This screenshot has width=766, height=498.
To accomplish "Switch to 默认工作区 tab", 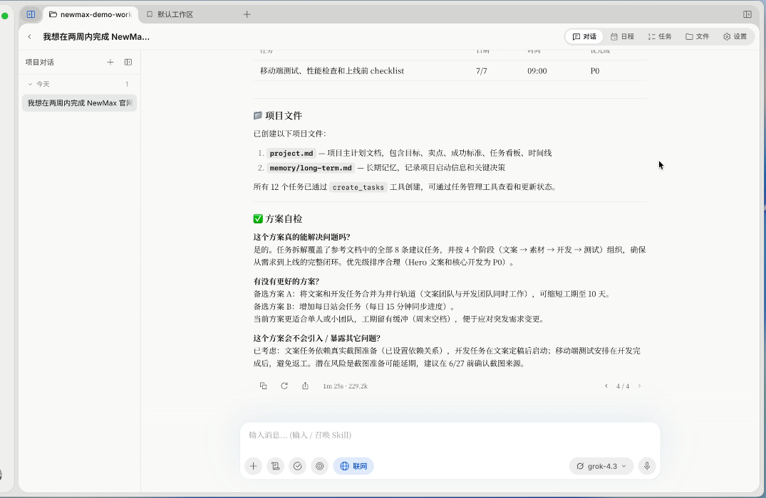I will coord(170,15).
